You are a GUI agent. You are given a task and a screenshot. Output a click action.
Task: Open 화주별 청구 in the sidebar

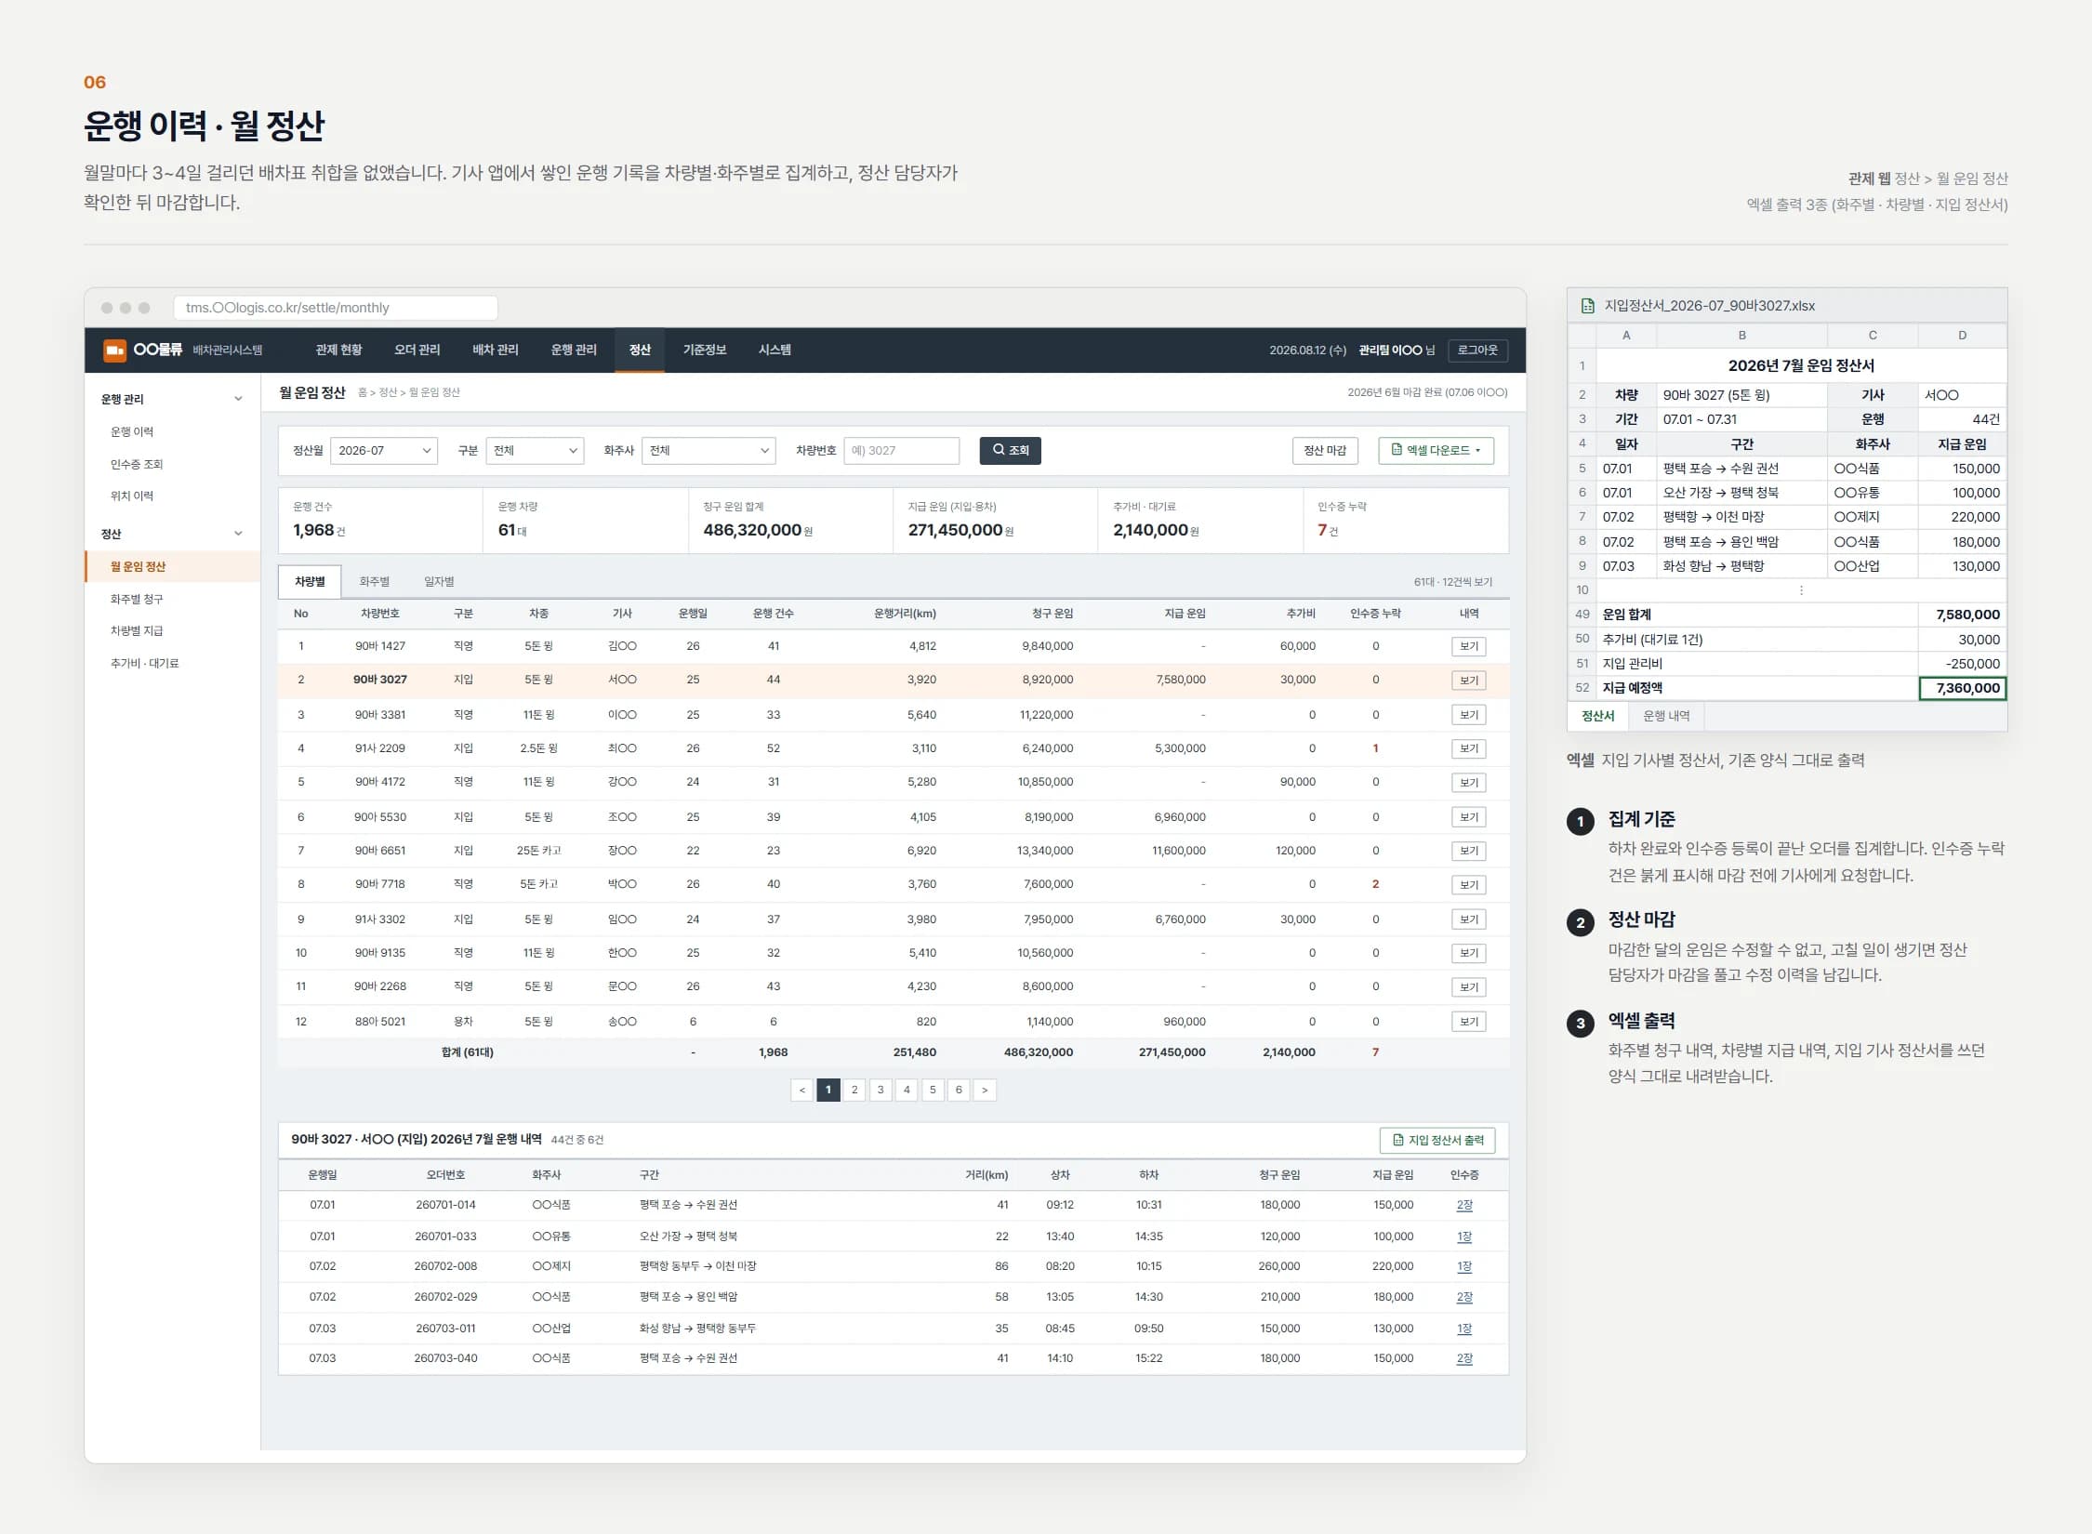tap(137, 599)
